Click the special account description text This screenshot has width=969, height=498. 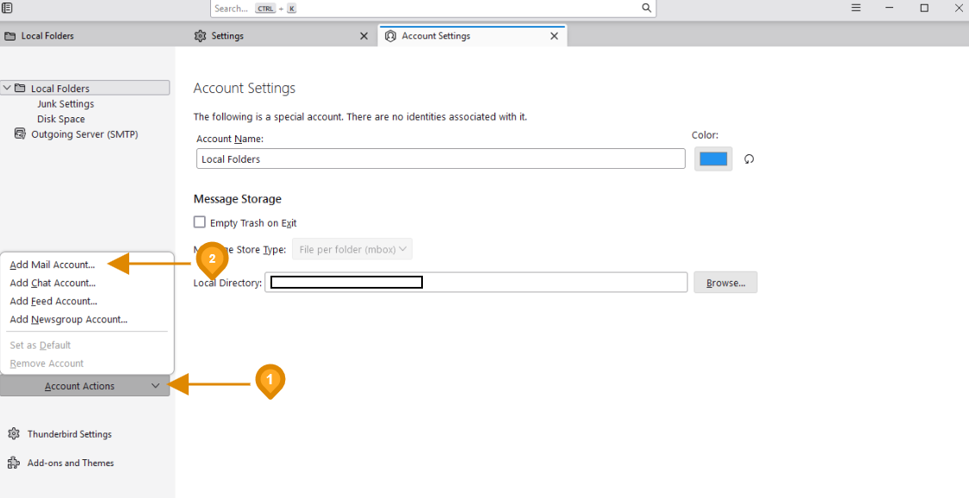pyautogui.click(x=360, y=116)
